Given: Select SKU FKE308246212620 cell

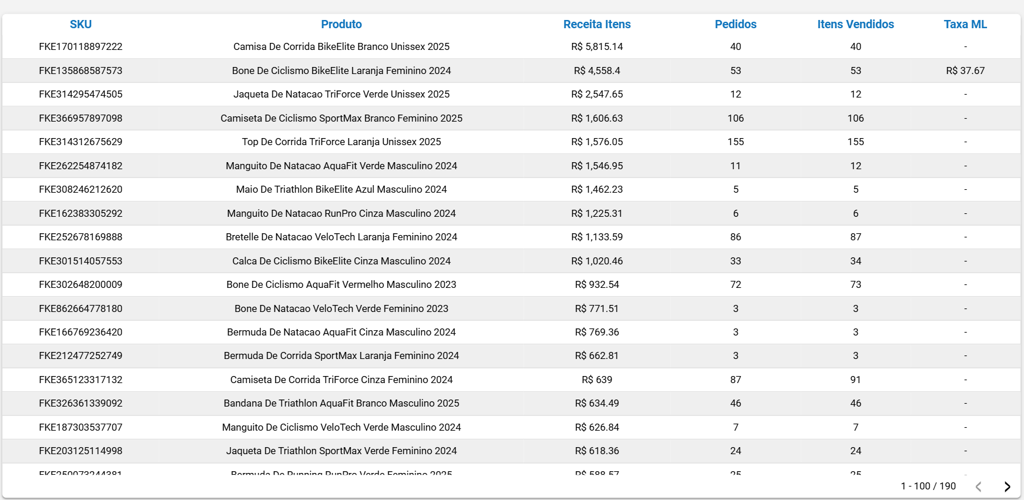Looking at the screenshot, I should pos(80,189).
